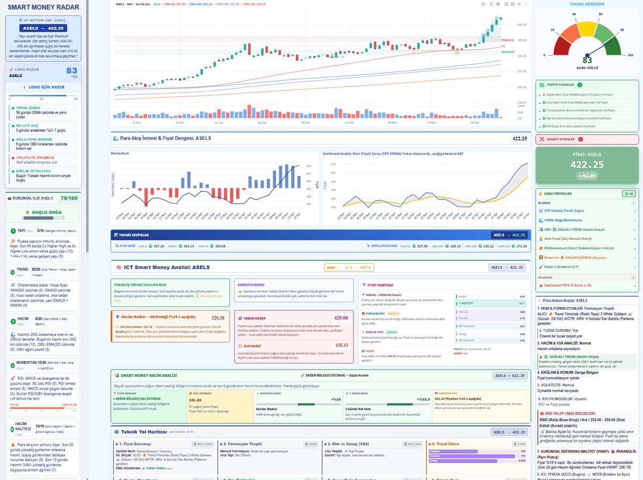Screen dimensions: 643x480
Task: Click the RS Momentum flame icon
Action: coord(540,247)
